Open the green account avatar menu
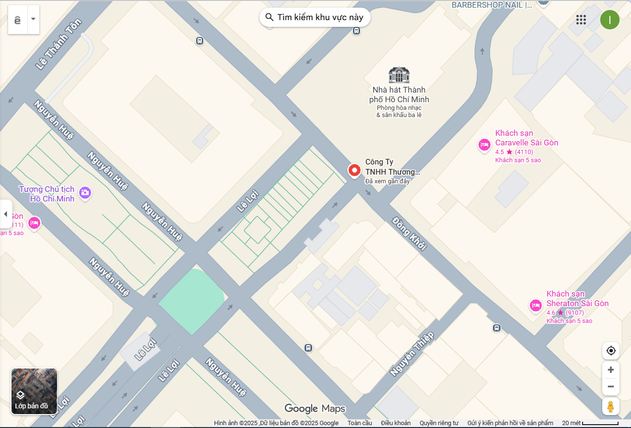The height and width of the screenshot is (428, 631). 609,20
